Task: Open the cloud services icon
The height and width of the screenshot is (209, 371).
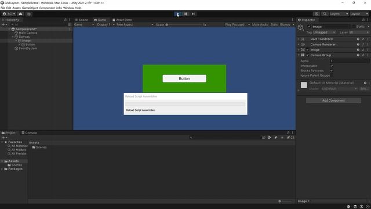Action: [21, 14]
